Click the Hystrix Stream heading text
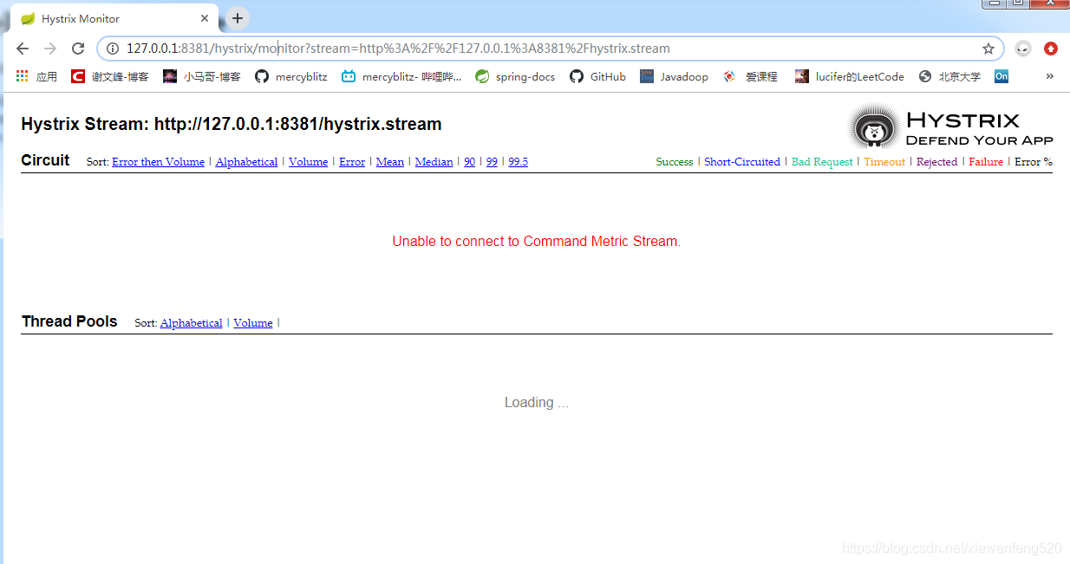The height and width of the screenshot is (564, 1070). [x=232, y=124]
